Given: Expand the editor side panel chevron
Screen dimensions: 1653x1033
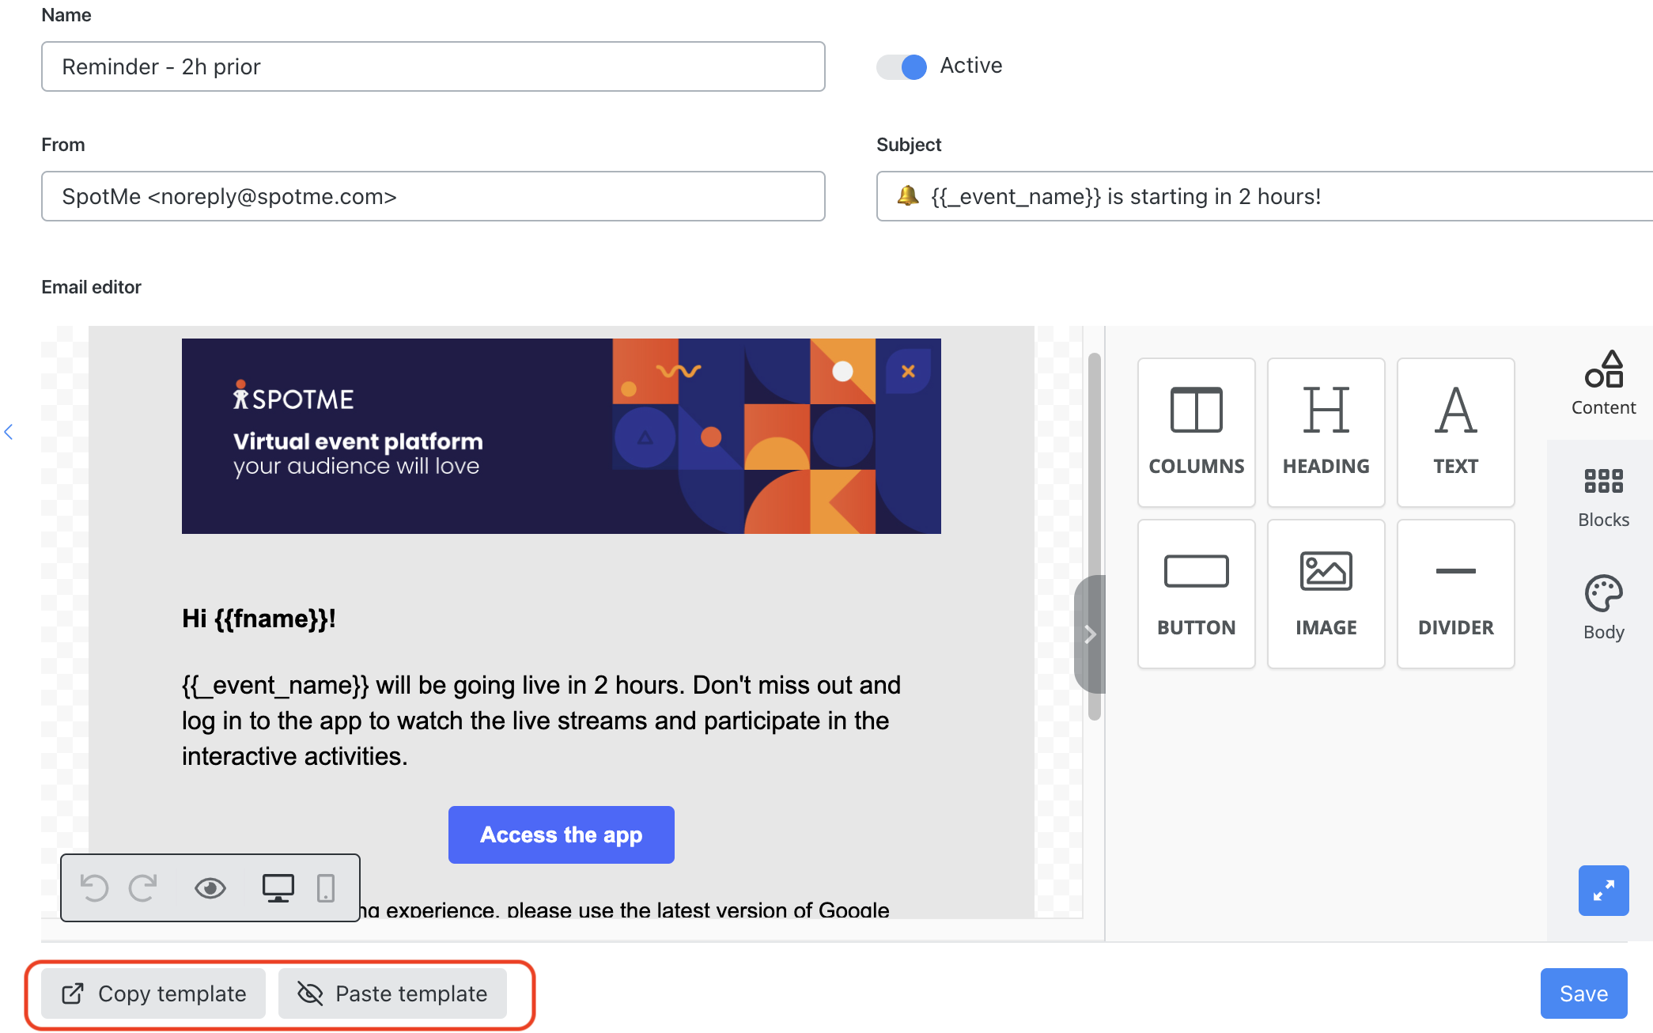Looking at the screenshot, I should click(x=1091, y=634).
